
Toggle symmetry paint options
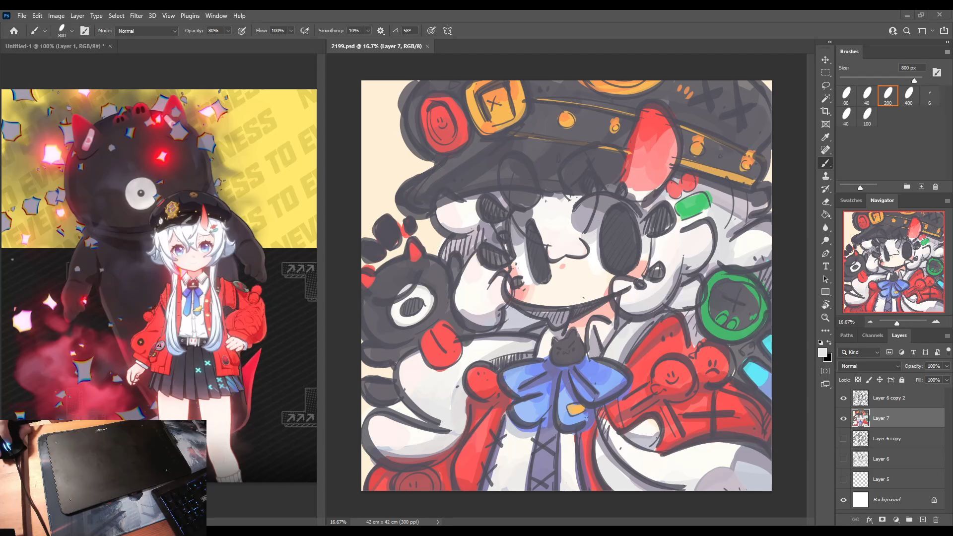pos(447,31)
